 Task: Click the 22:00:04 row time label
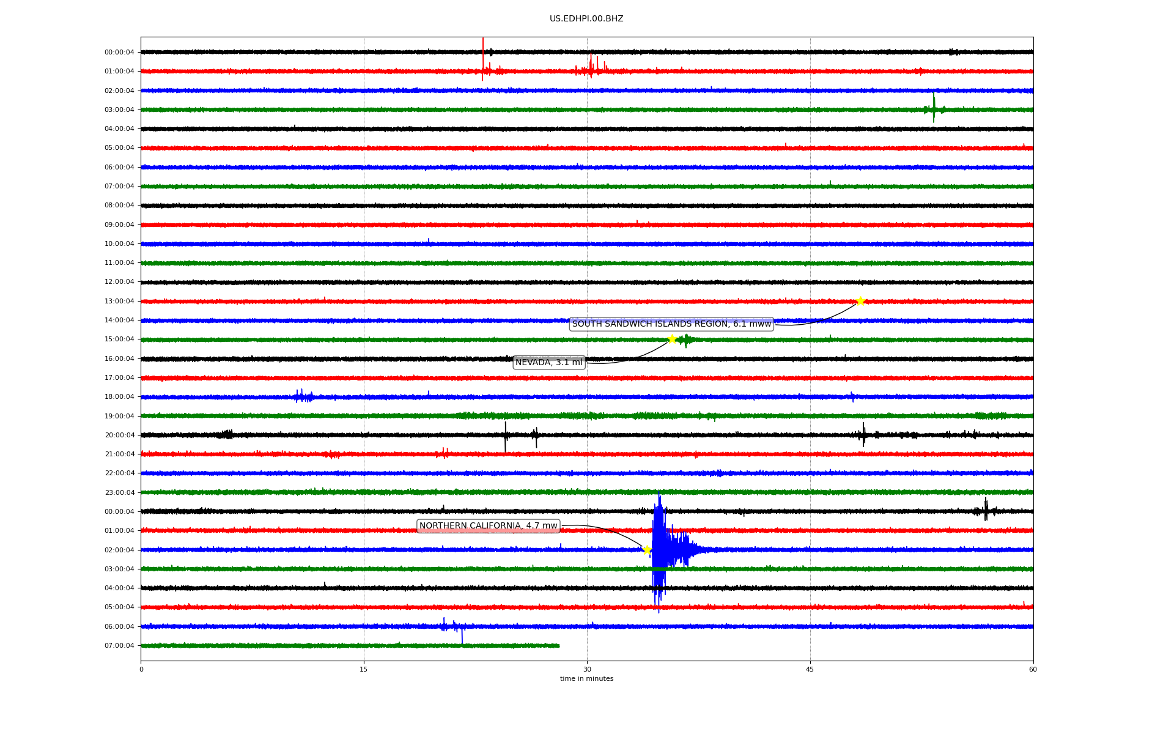click(119, 473)
